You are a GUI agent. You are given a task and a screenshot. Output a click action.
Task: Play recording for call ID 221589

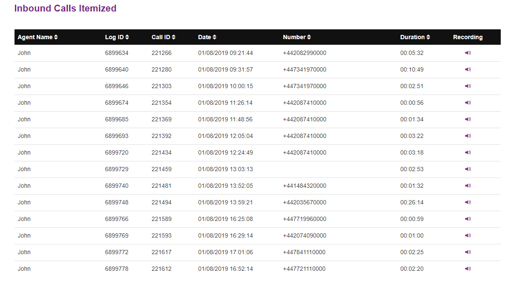point(467,219)
